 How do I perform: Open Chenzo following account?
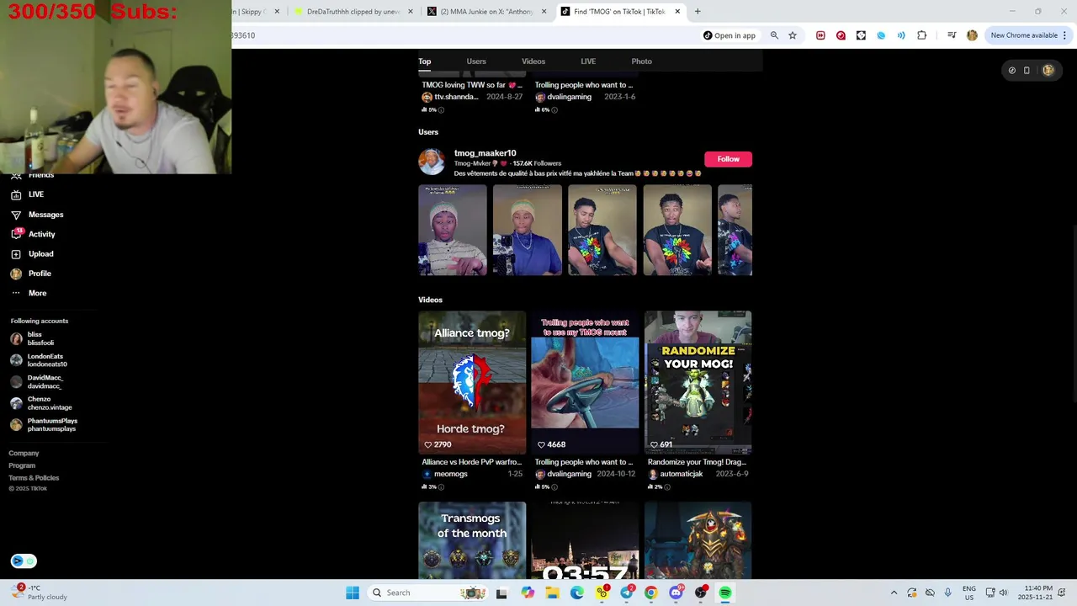(x=41, y=403)
